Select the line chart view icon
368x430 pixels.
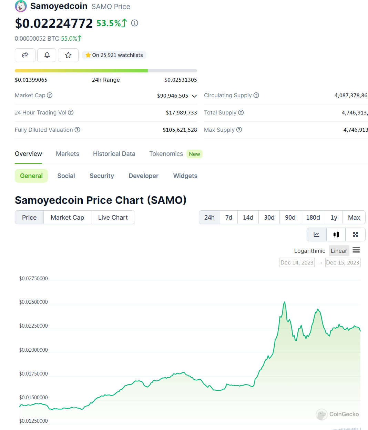[x=316, y=234]
